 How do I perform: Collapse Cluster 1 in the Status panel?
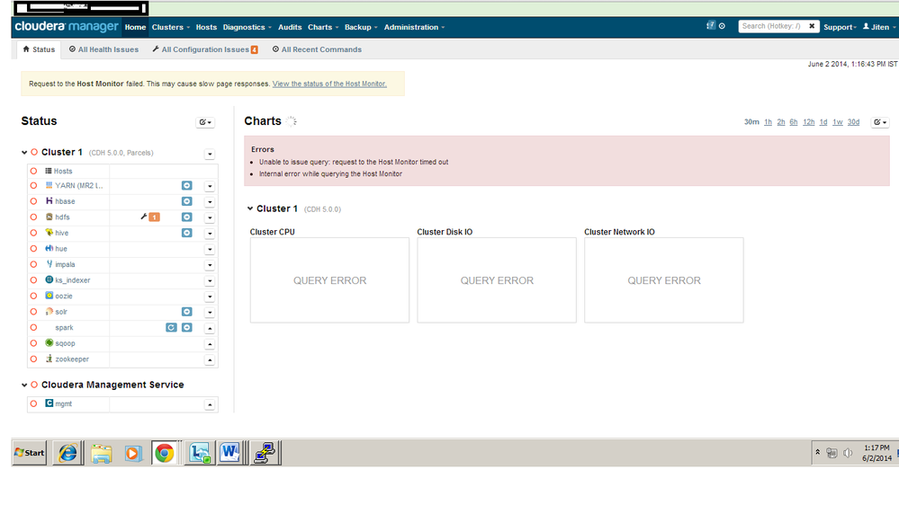click(x=24, y=152)
